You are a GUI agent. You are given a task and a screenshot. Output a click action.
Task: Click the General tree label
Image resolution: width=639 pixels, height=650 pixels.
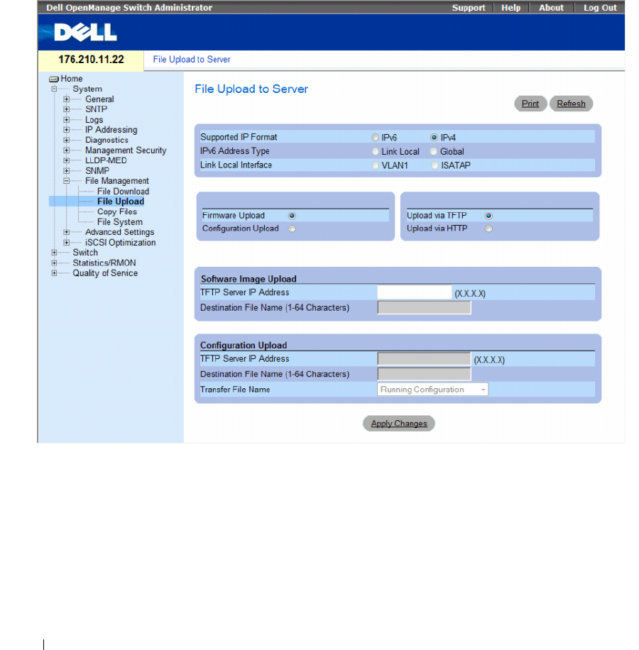tap(99, 99)
